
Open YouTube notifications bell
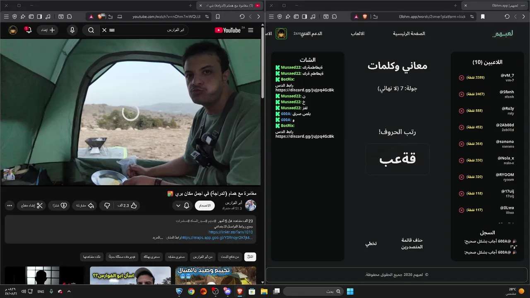[28, 30]
